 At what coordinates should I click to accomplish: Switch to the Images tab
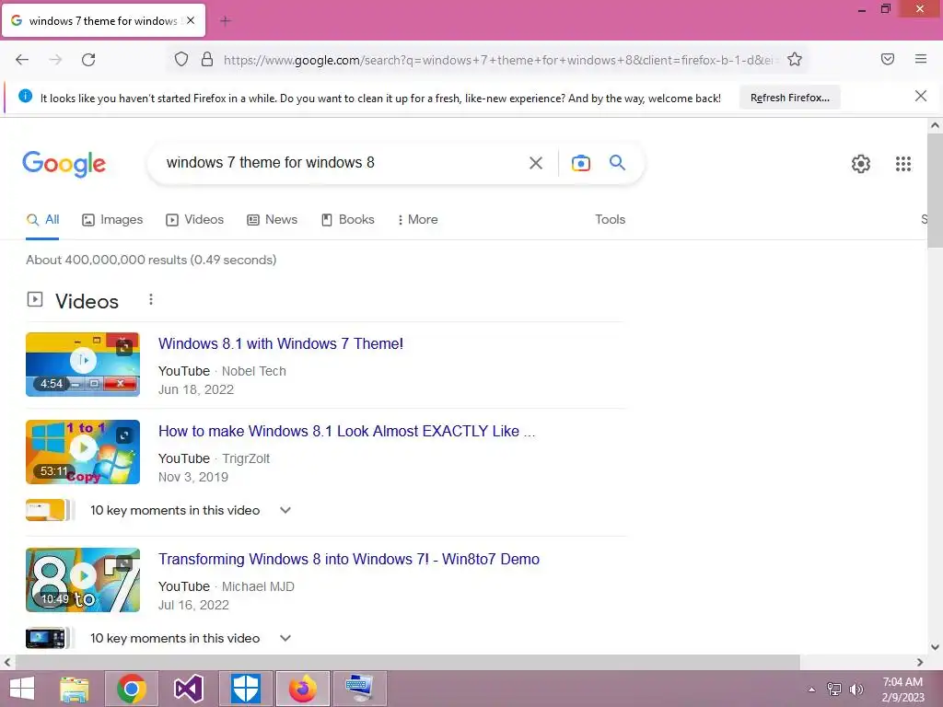click(112, 219)
